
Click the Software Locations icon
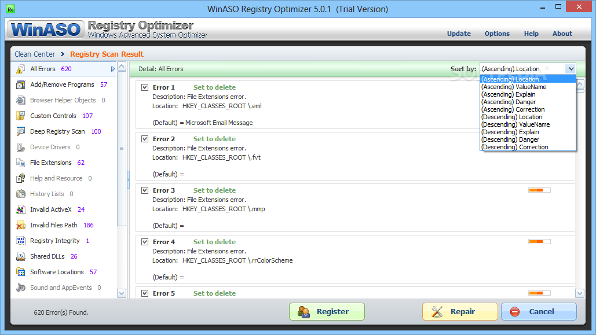20,272
